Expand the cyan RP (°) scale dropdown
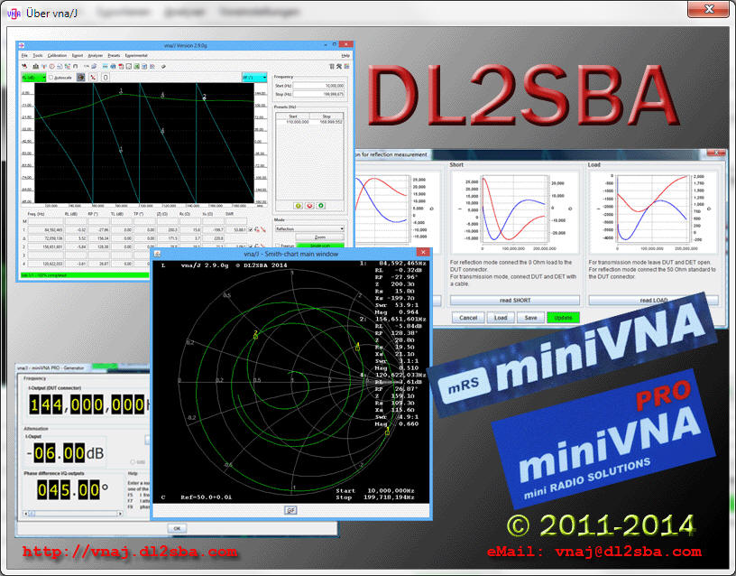Image resolution: width=736 pixels, height=576 pixels. click(254, 77)
